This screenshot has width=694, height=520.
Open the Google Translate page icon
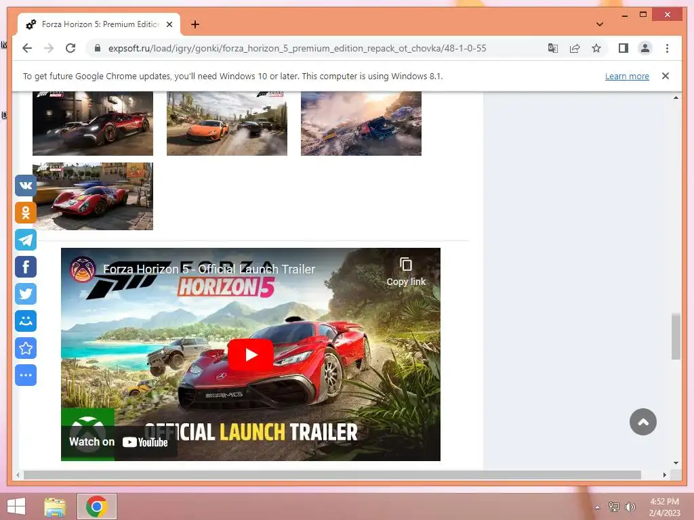(553, 48)
